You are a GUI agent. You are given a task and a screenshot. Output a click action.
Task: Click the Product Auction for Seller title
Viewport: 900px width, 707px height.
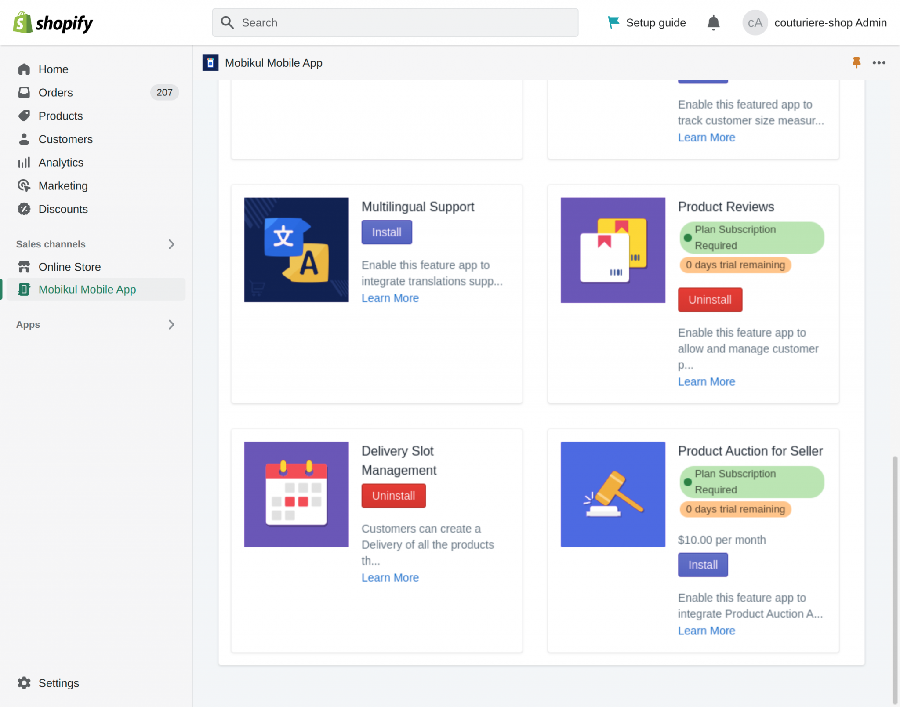(x=750, y=451)
